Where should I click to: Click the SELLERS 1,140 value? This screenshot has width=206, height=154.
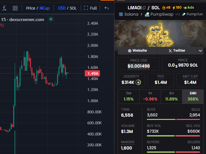coord(196,148)
